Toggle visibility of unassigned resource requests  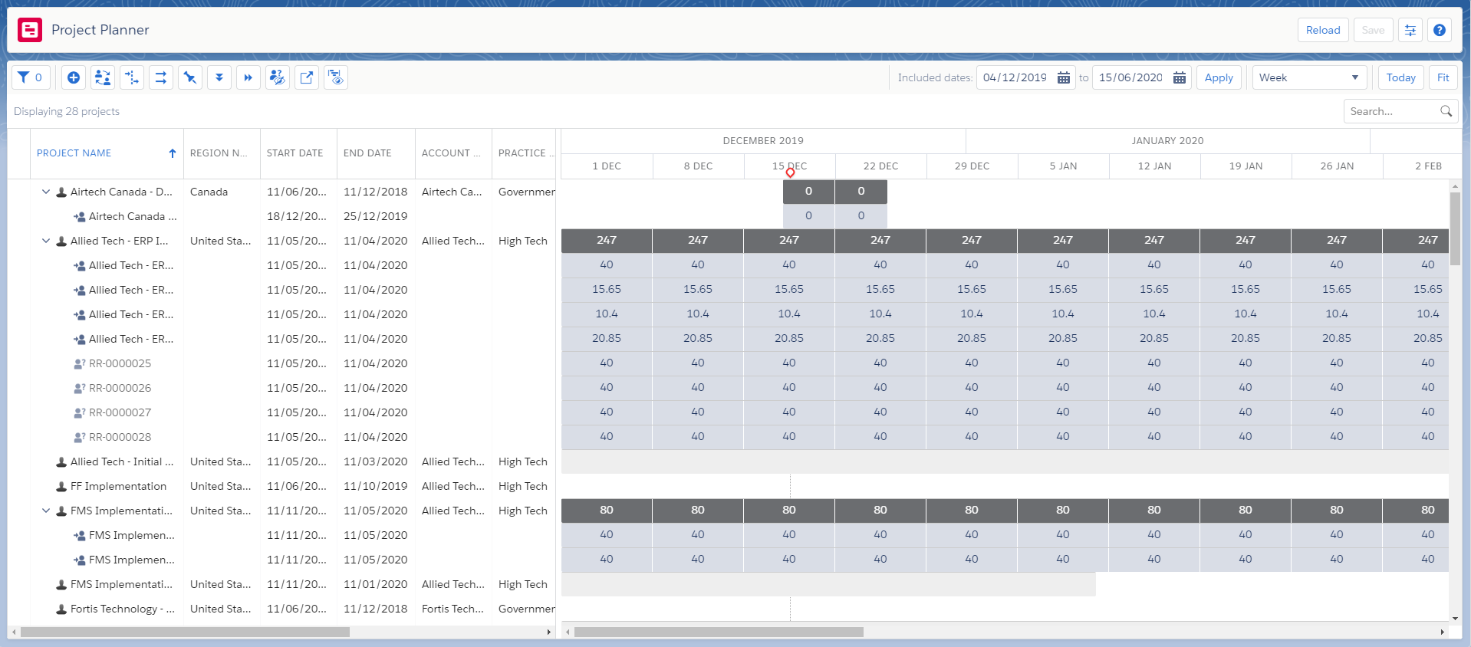pos(278,77)
